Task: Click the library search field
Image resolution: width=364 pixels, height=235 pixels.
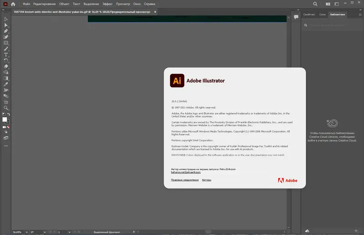Action: [x=332, y=25]
